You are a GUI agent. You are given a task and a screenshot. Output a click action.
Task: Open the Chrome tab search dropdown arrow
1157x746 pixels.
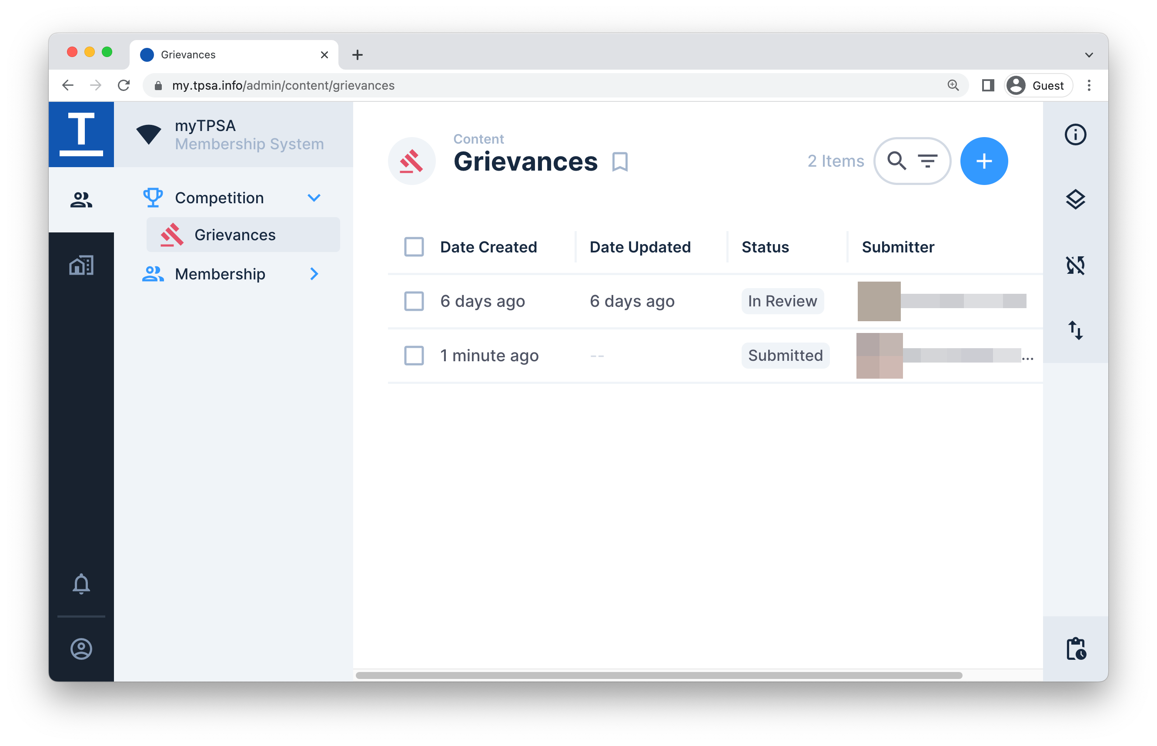(1089, 55)
